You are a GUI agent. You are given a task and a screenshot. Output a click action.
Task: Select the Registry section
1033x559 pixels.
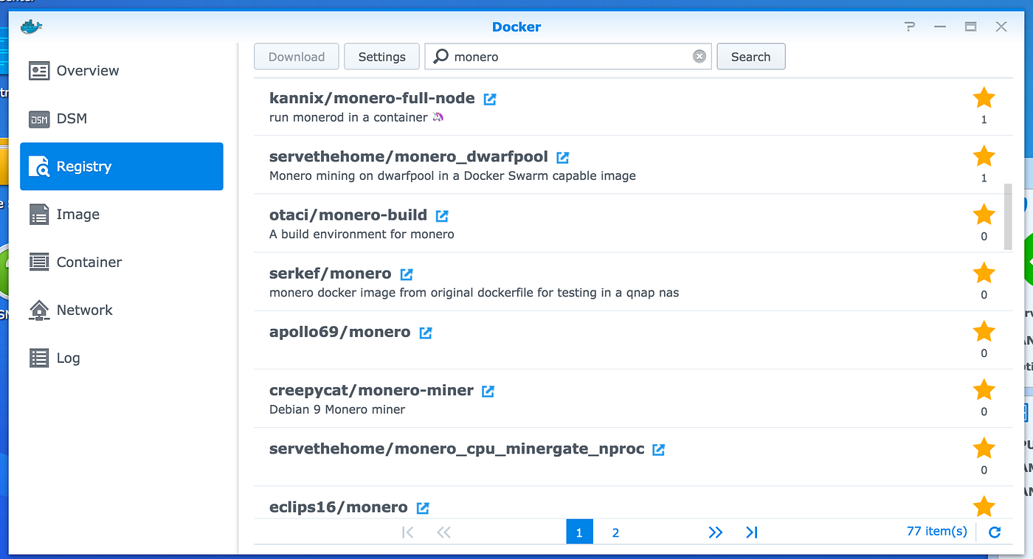[122, 167]
